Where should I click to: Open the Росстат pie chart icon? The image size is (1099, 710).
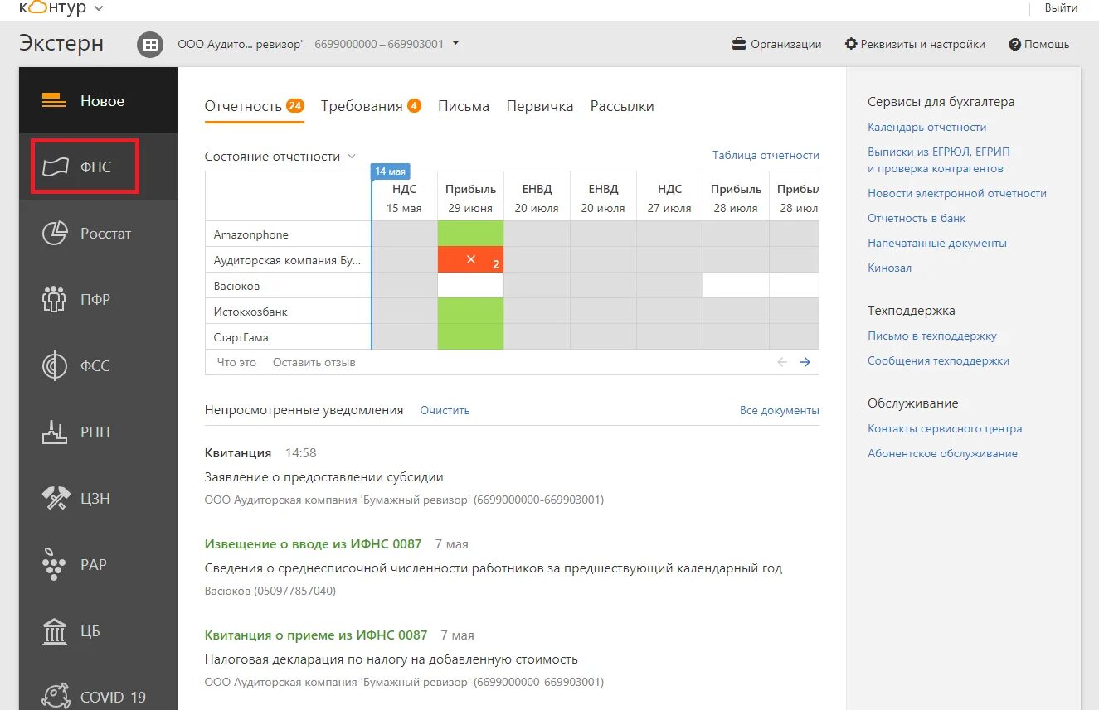point(55,233)
